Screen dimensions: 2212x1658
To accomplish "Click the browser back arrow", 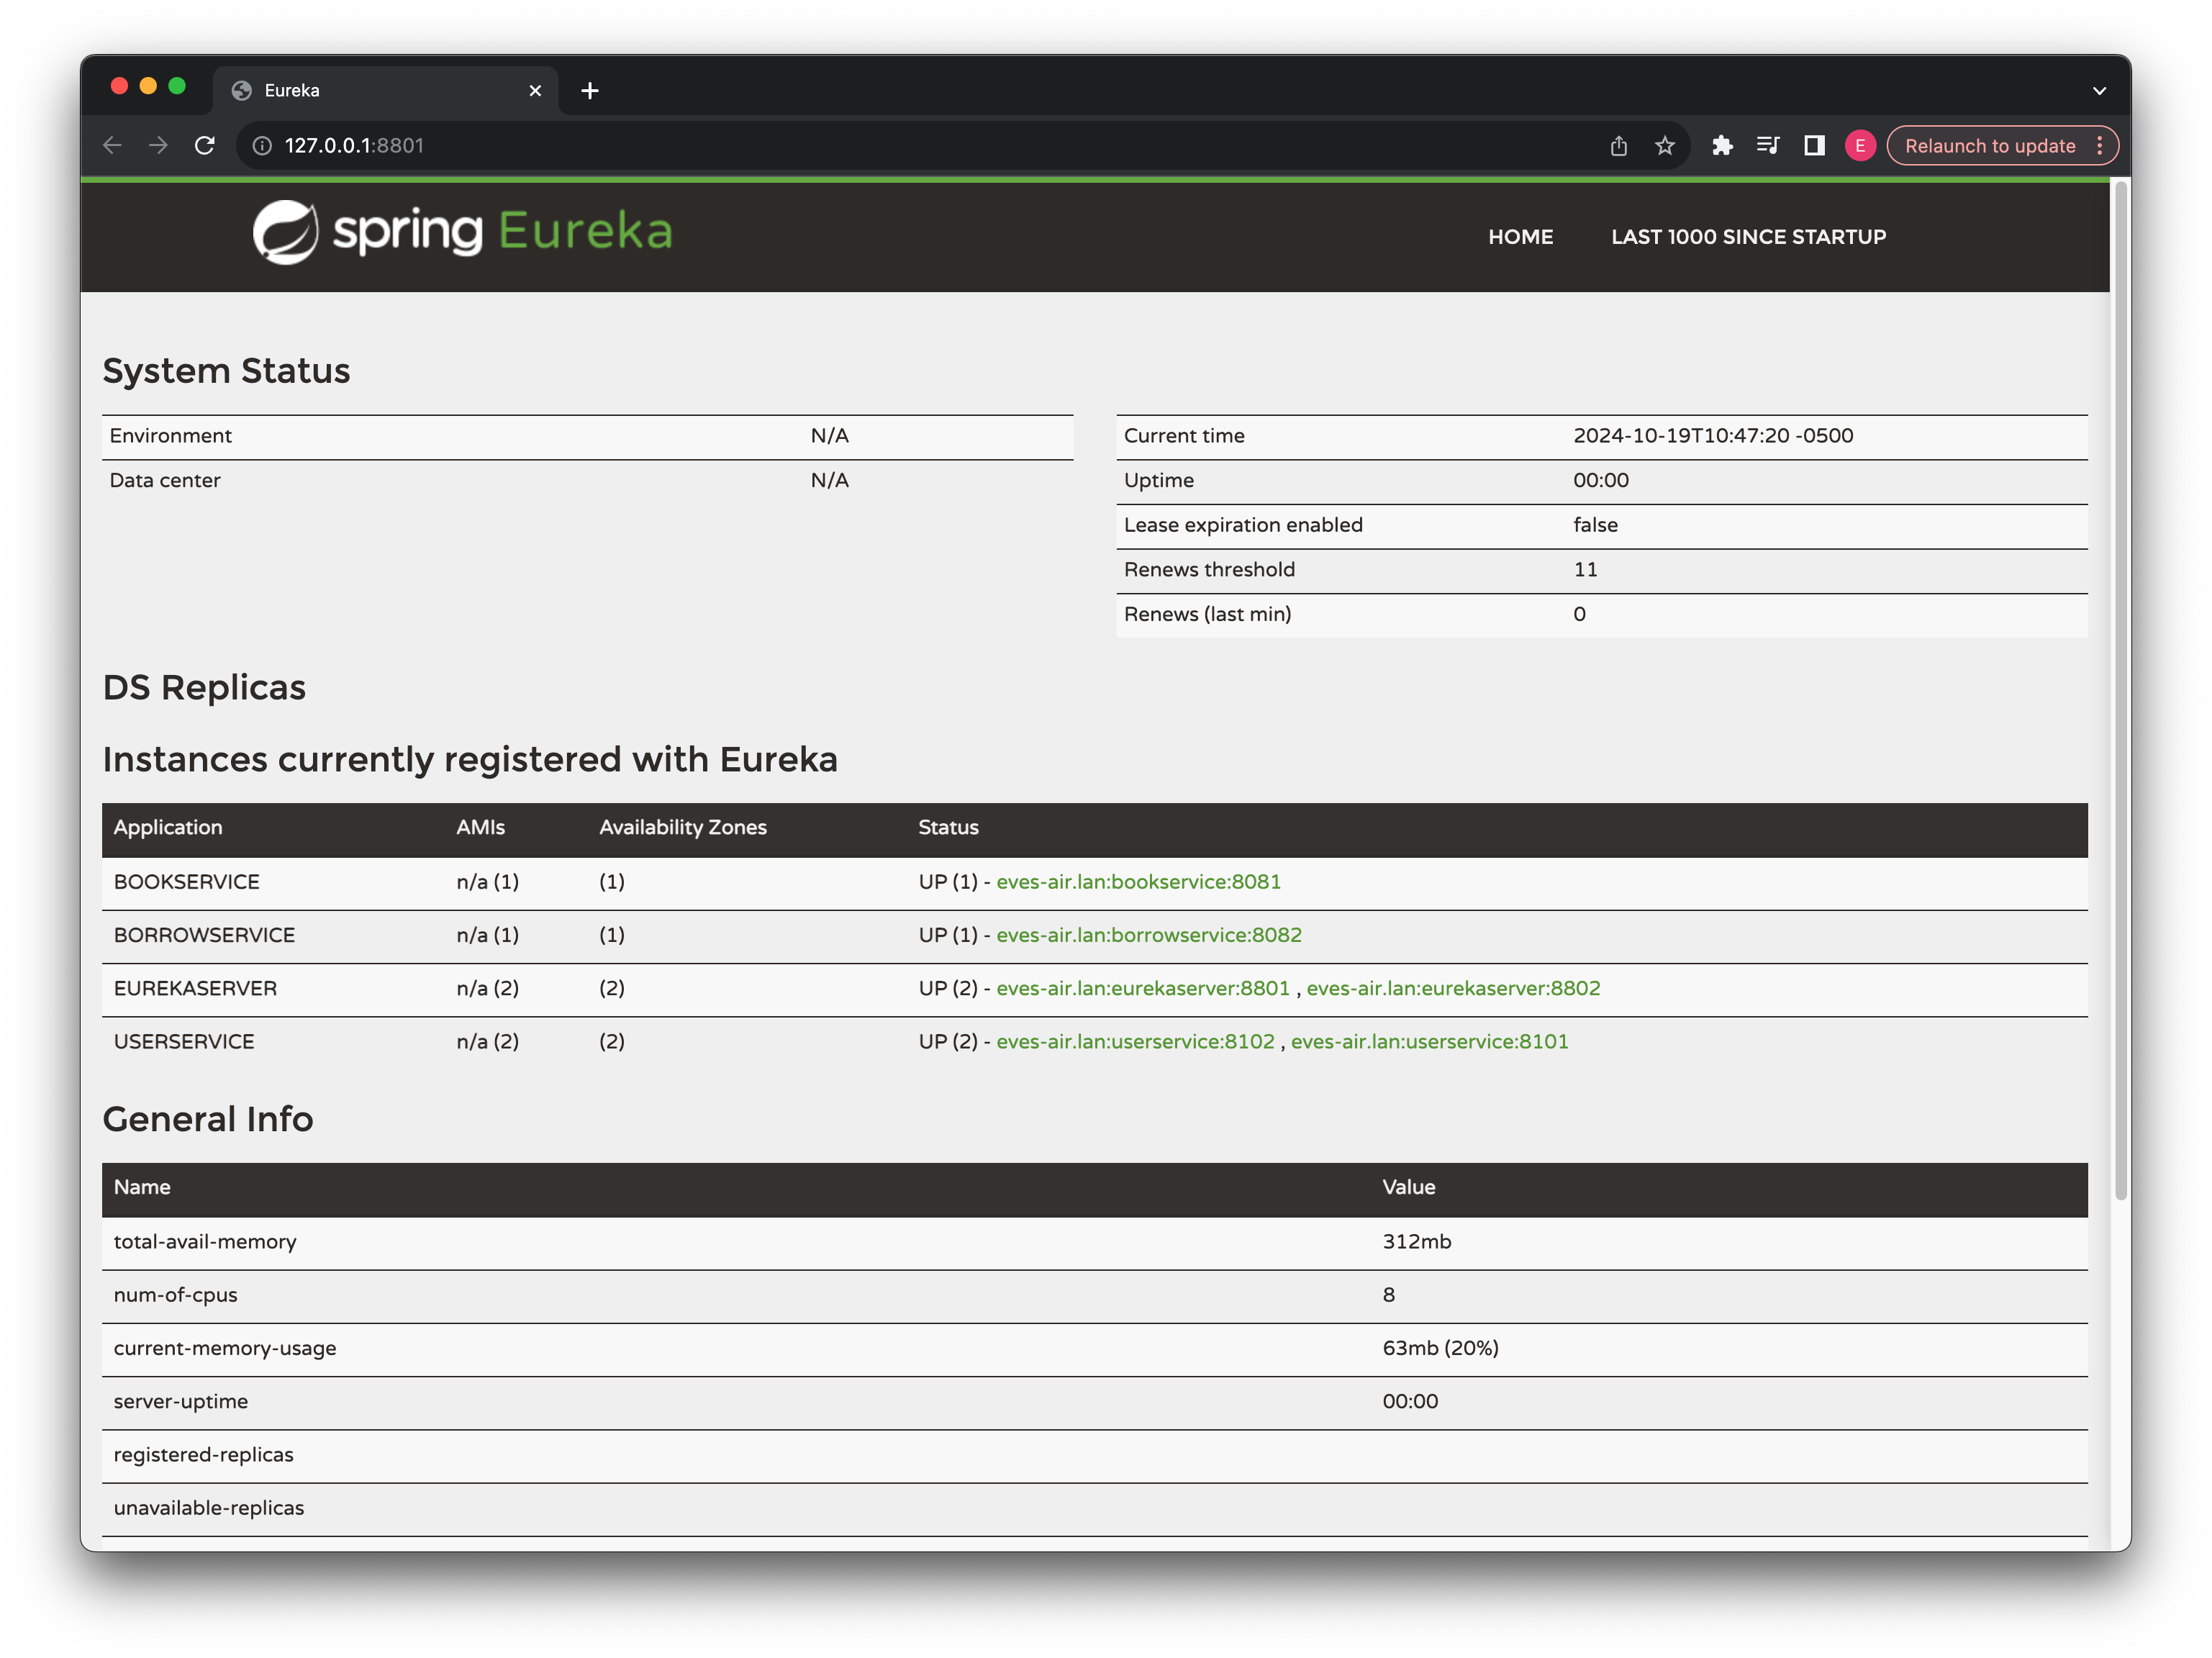I will [112, 146].
